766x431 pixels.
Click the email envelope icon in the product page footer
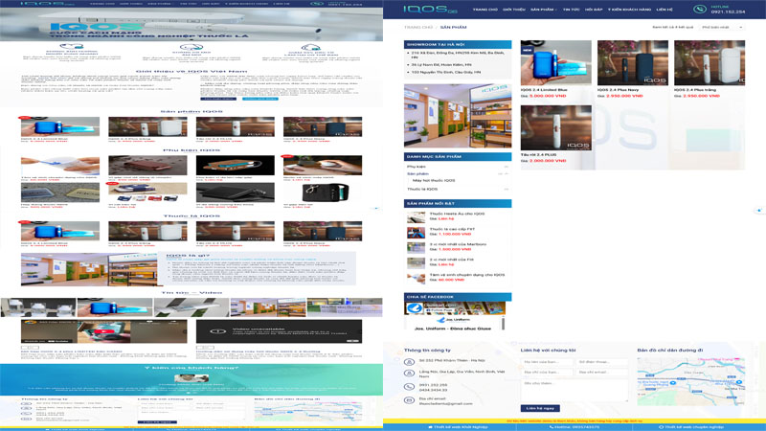[x=409, y=400]
